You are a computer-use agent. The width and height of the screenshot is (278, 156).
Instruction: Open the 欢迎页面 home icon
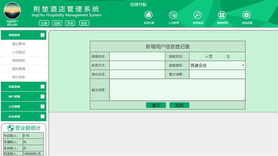pyautogui.click(x=149, y=15)
